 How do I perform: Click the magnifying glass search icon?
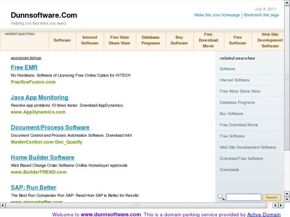(221, 197)
